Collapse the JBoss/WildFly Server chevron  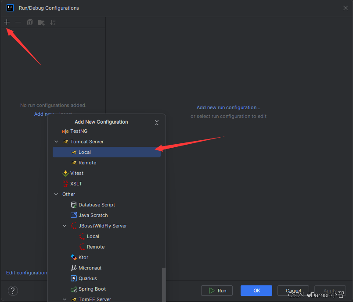pos(65,226)
